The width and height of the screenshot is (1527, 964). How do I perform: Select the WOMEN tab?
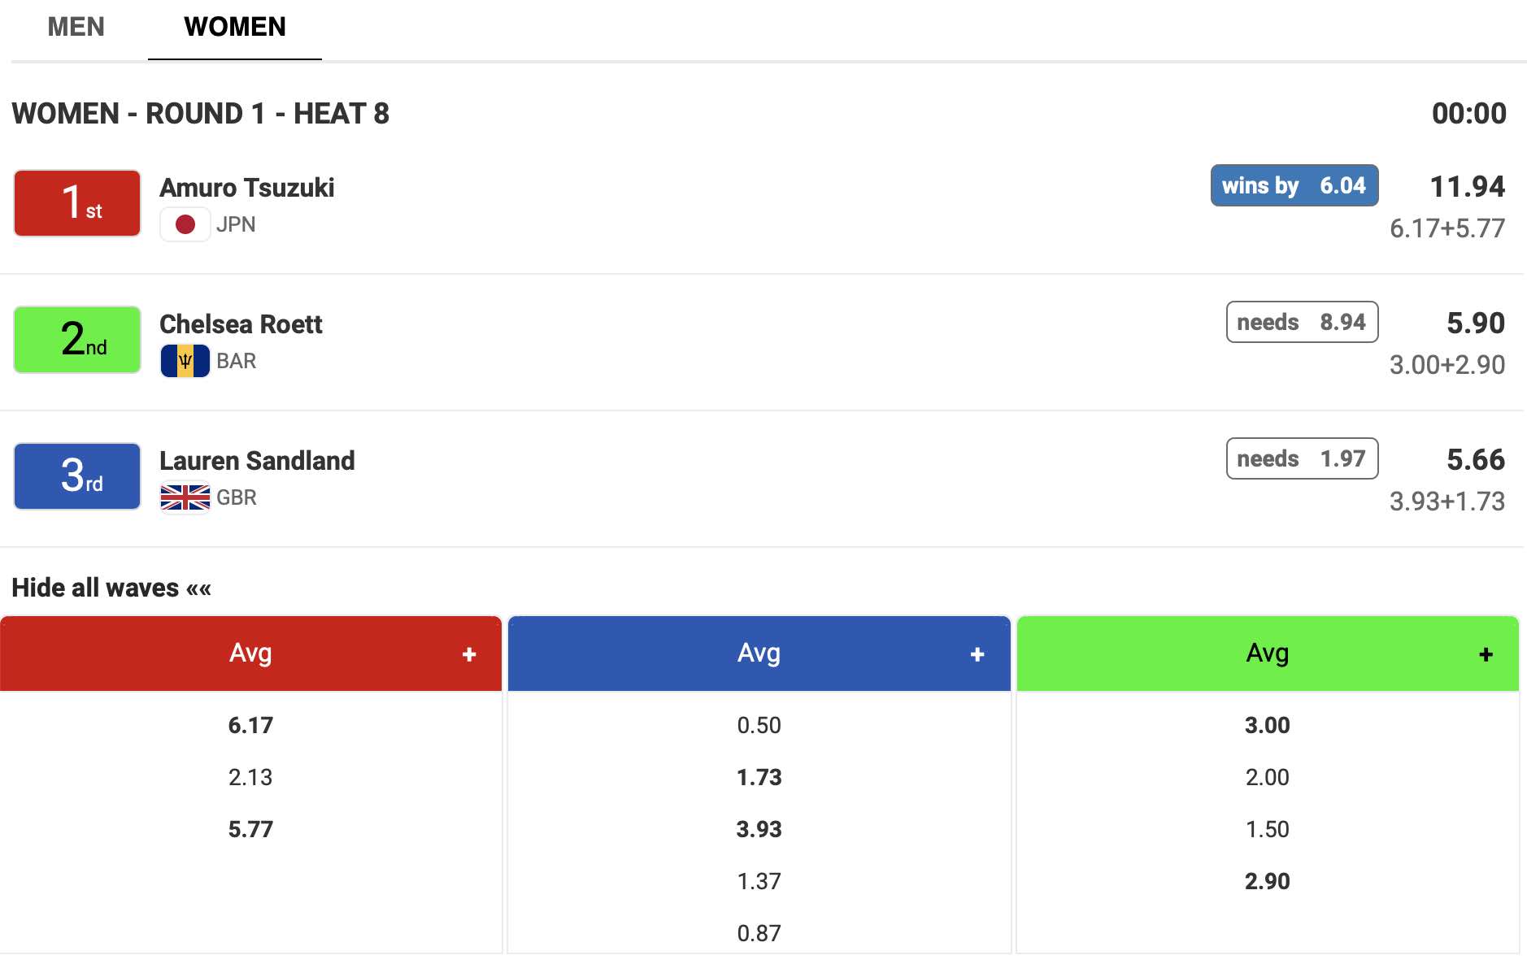point(235,27)
